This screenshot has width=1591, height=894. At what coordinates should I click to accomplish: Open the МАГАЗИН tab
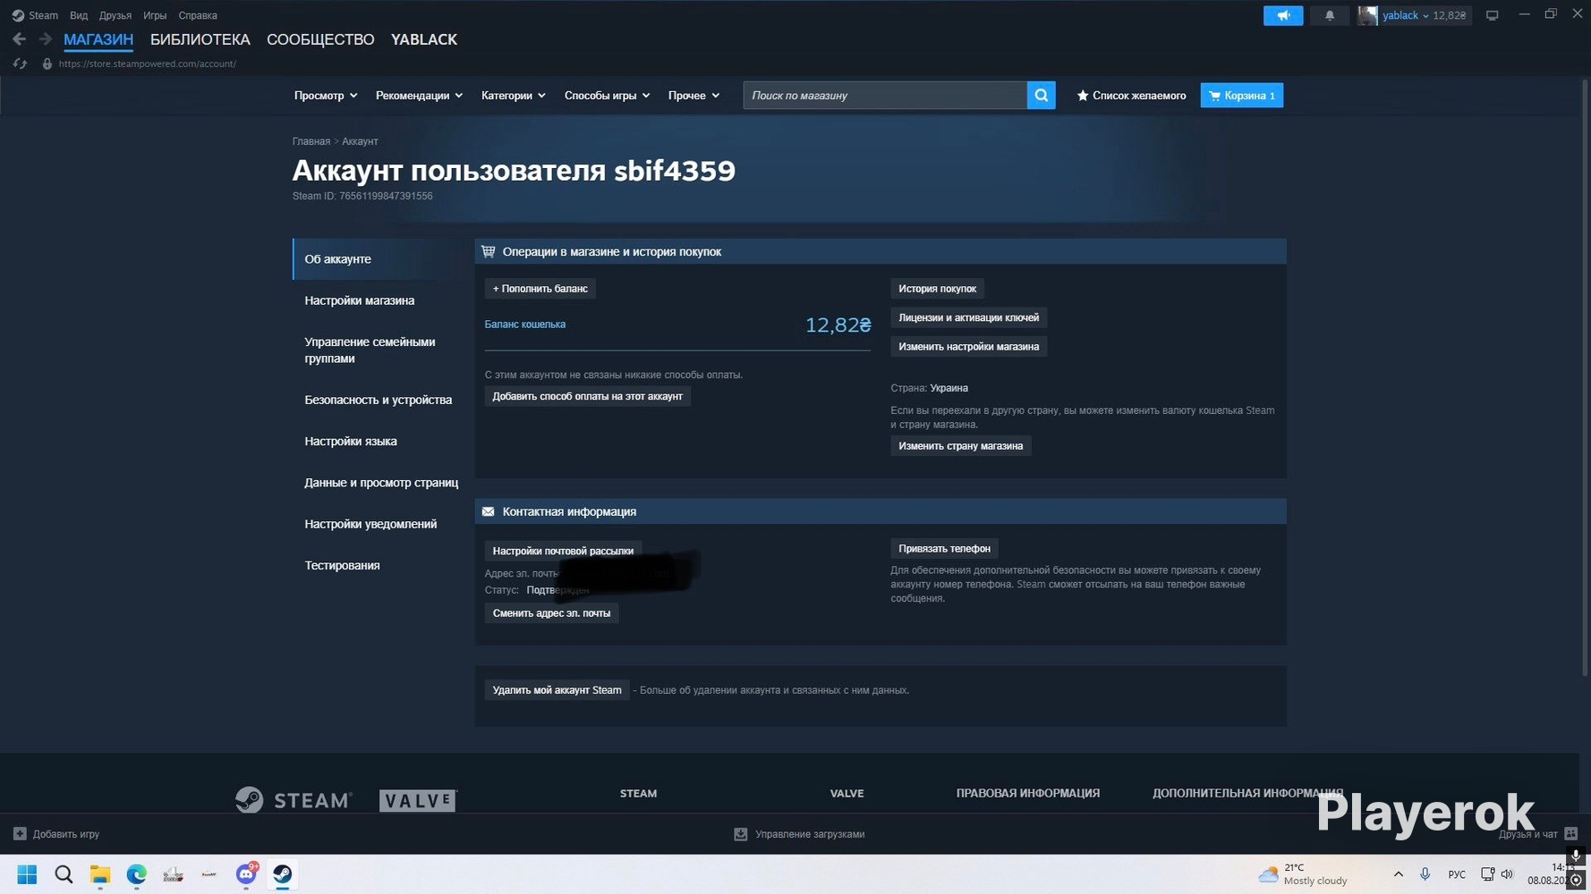pos(98,39)
